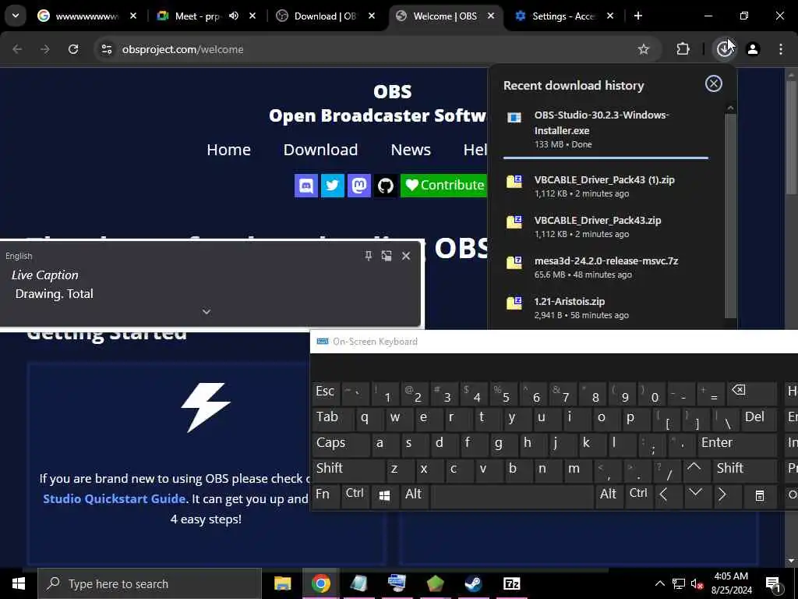
Task: Click Backspace key on On-Screen Keyboard
Action: click(x=752, y=393)
